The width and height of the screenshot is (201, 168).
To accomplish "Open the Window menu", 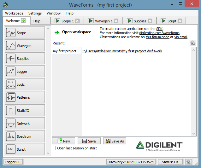I will tap(54, 13).
